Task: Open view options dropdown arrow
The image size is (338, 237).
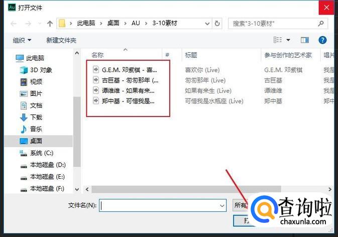Action: point(288,40)
